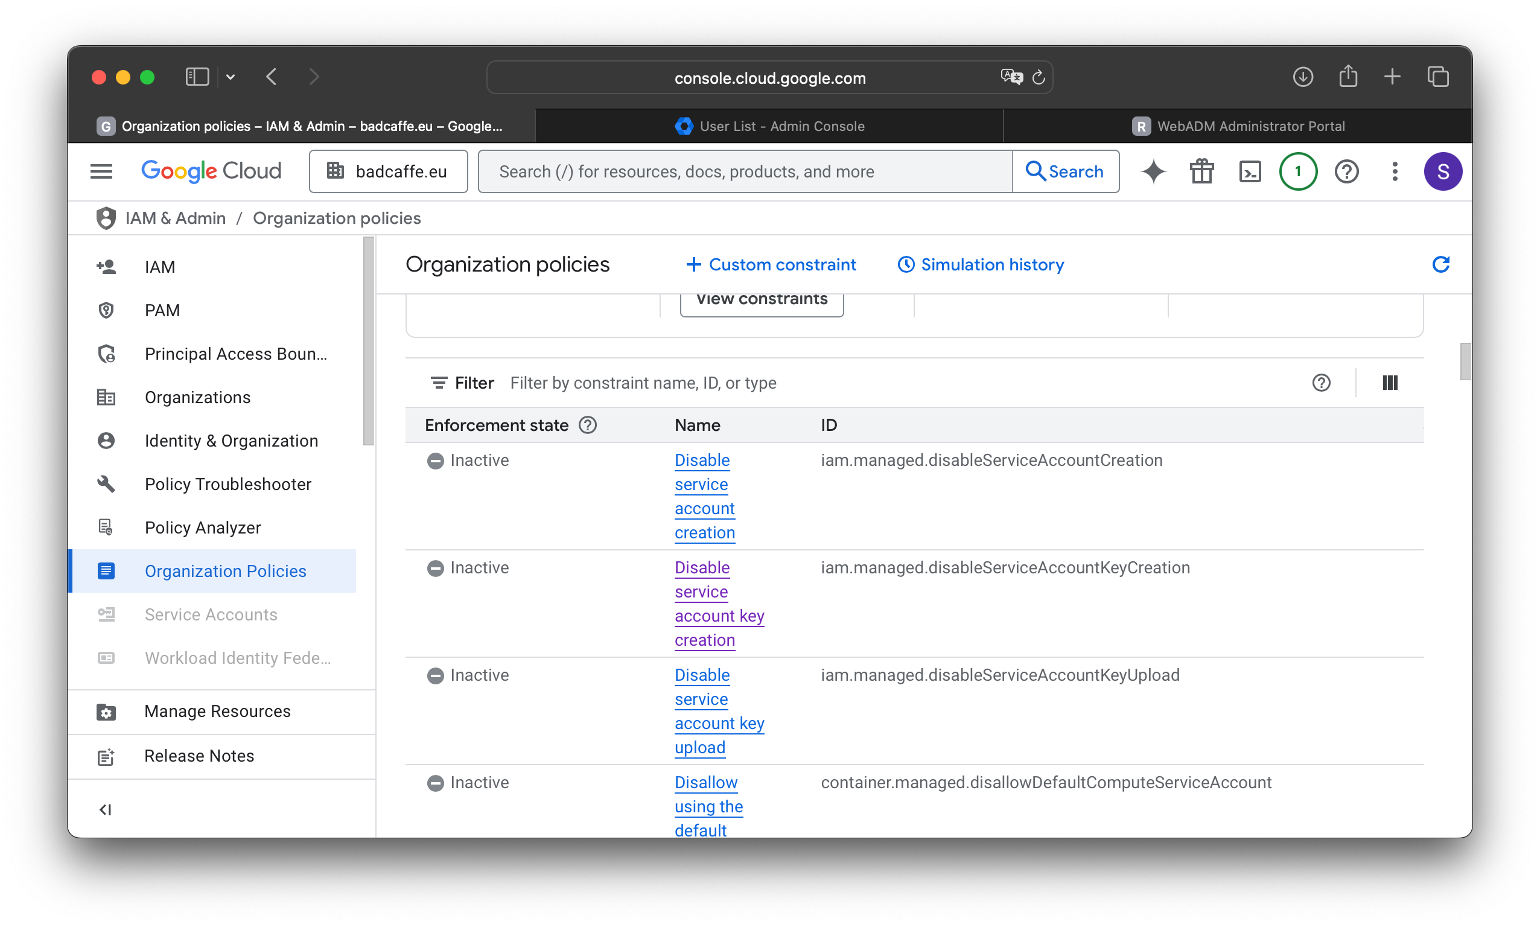This screenshot has width=1540, height=927.
Task: Collapse the left navigation panel
Action: pyautogui.click(x=105, y=809)
